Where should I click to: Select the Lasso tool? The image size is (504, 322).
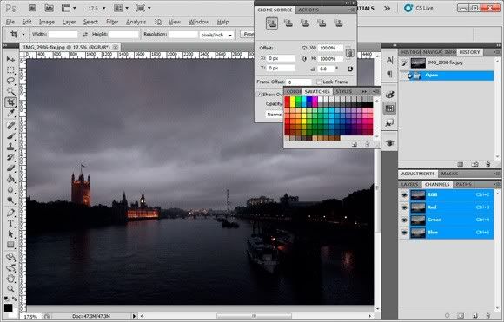[x=10, y=81]
